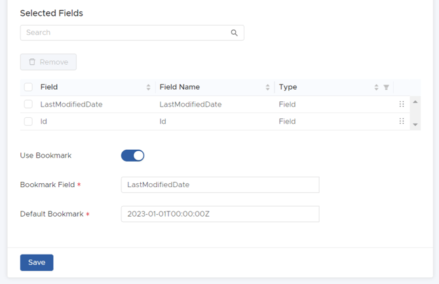Save the configuration
439x284 pixels.
pyautogui.click(x=37, y=262)
